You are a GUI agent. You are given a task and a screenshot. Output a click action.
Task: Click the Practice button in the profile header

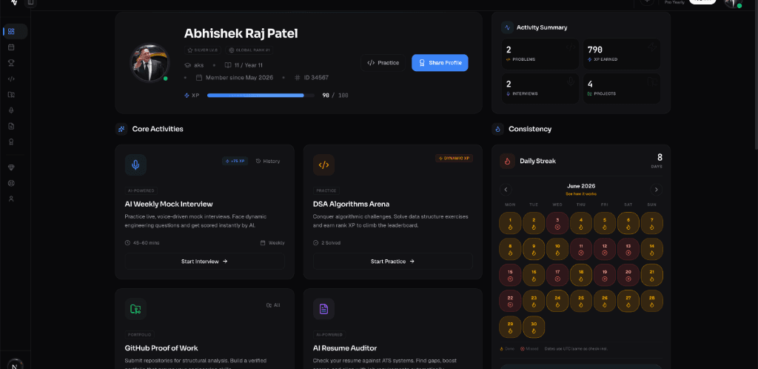[x=383, y=63]
